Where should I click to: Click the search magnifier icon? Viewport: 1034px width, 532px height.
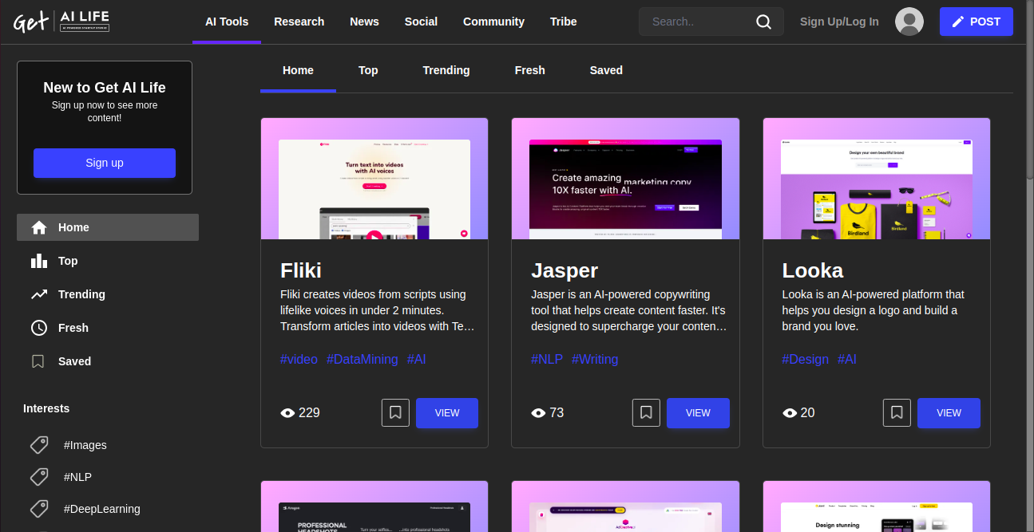764,22
